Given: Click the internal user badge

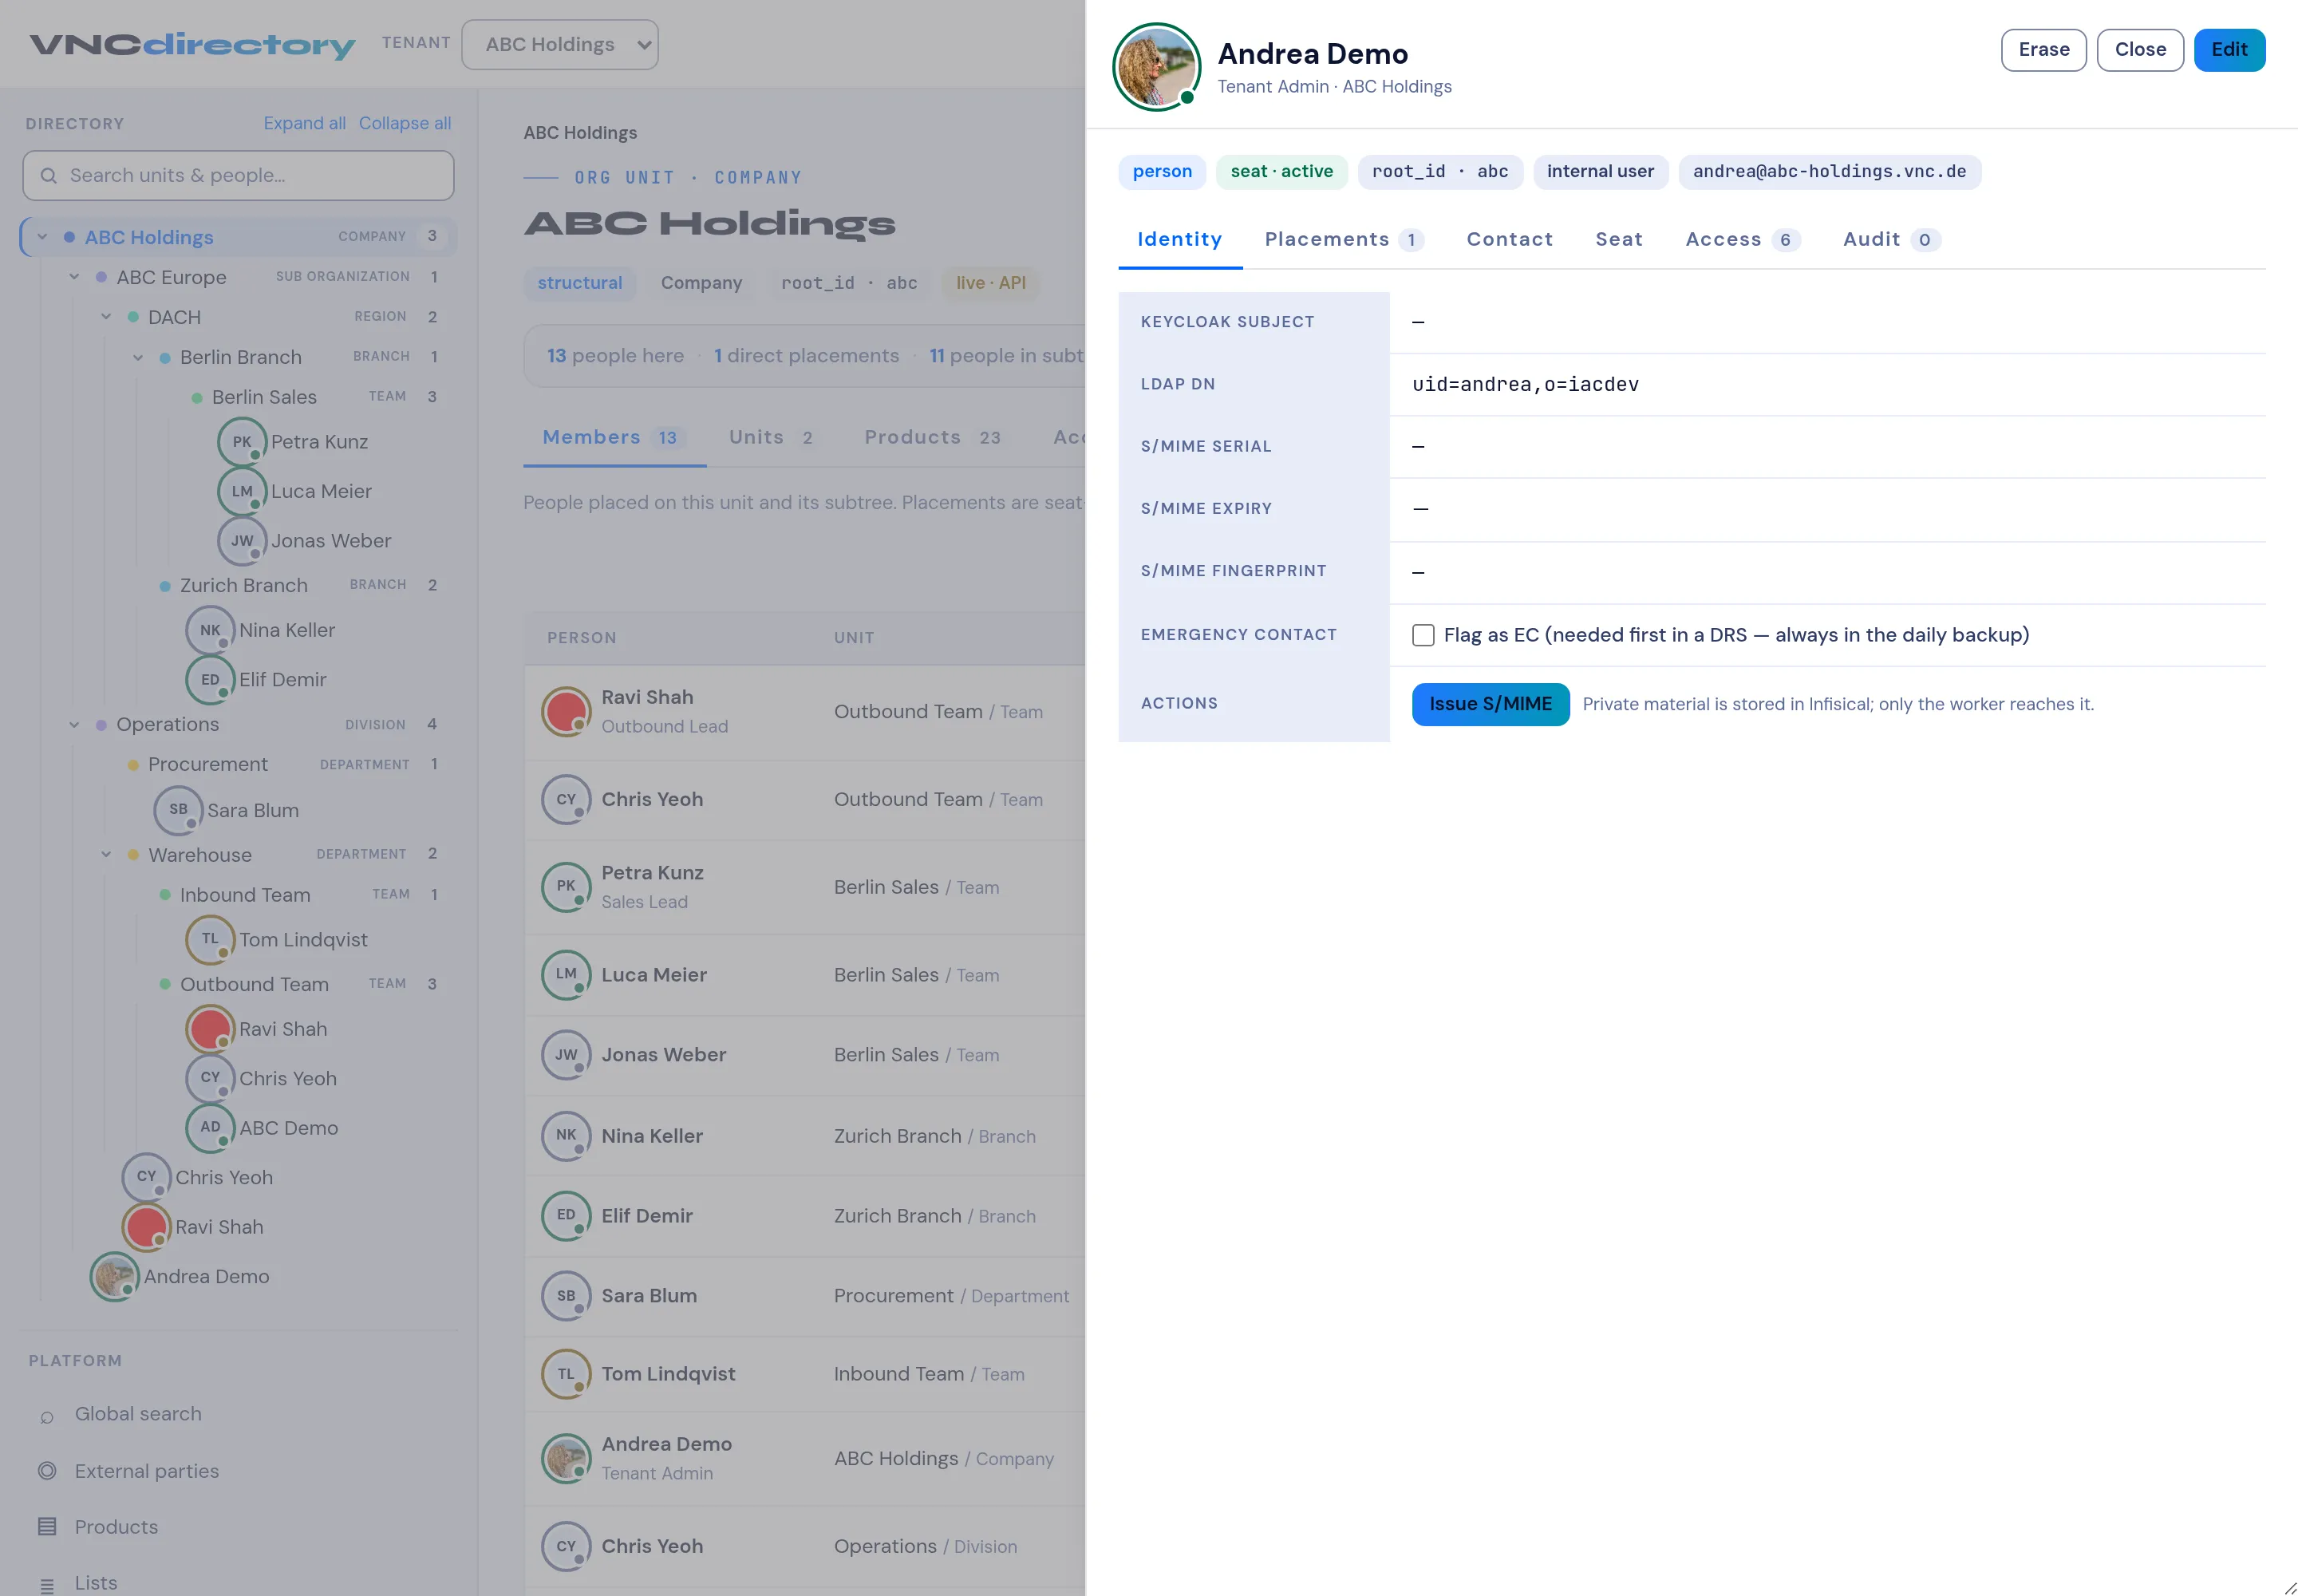Looking at the screenshot, I should click(x=1600, y=172).
